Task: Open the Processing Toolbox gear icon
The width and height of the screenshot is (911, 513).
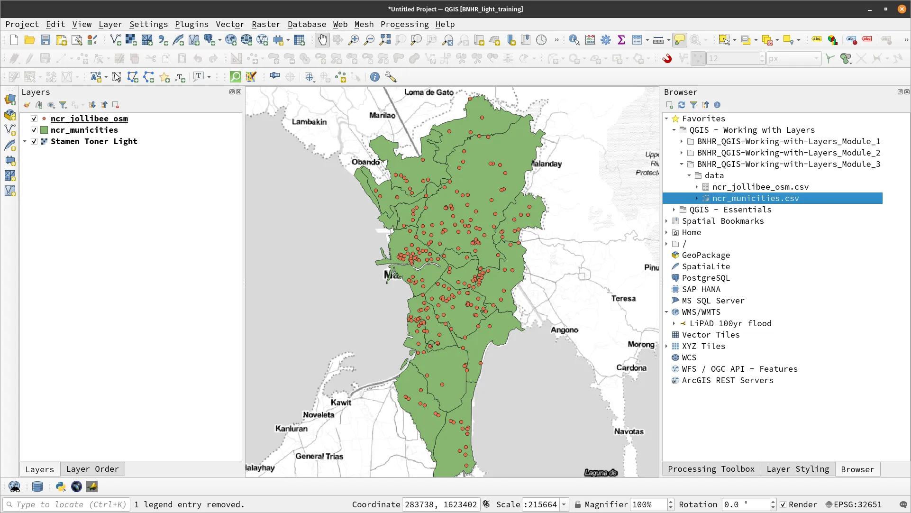Action: click(606, 40)
